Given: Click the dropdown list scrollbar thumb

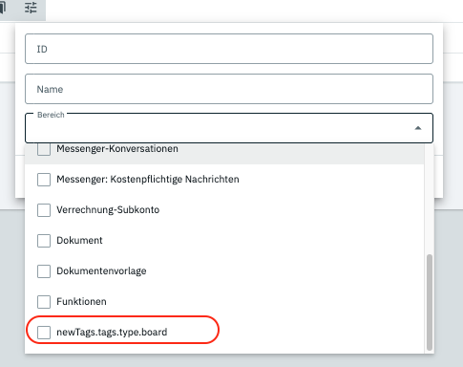Looking at the screenshot, I should tap(430, 302).
